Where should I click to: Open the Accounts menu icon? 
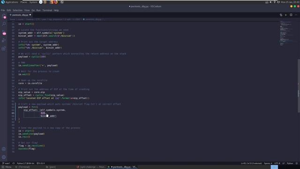pyautogui.click(x=4, y=149)
